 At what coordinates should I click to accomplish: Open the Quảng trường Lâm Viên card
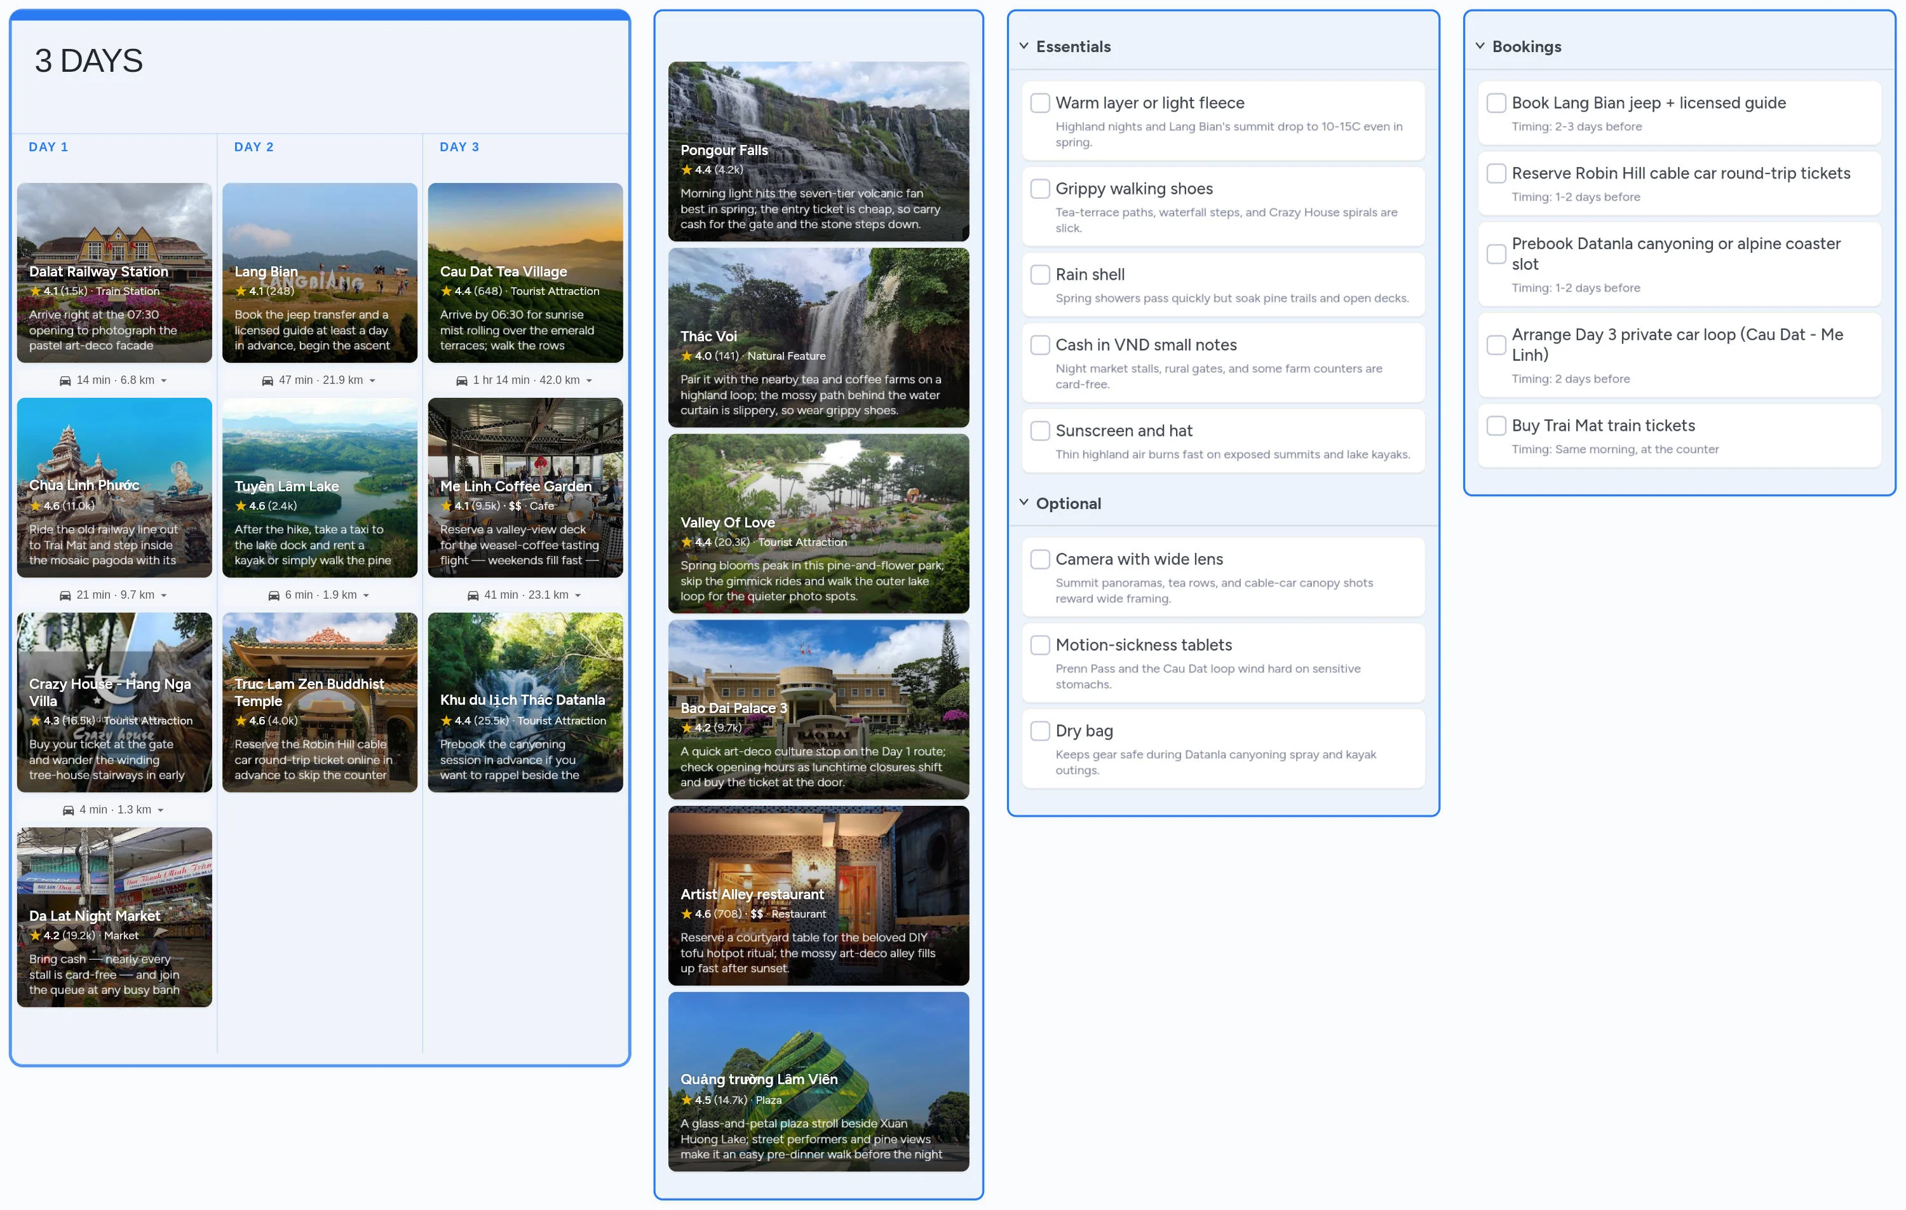[818, 1082]
